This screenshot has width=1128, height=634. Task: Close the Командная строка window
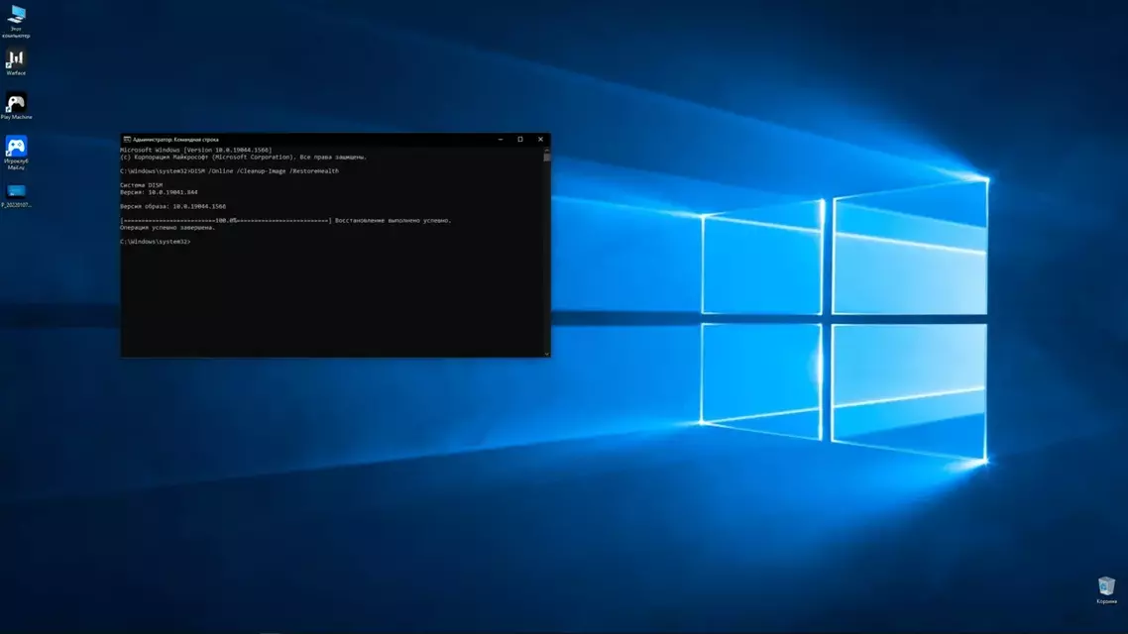(540, 140)
